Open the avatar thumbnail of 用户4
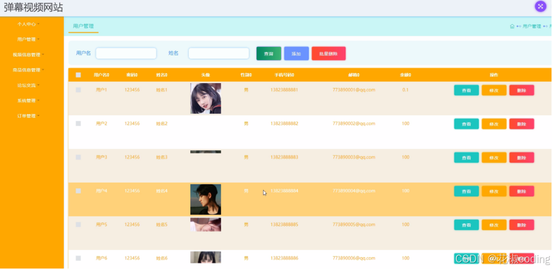552x269 pixels. click(x=206, y=199)
